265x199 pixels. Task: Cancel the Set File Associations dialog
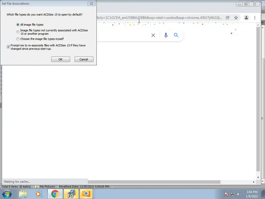coord(84,59)
